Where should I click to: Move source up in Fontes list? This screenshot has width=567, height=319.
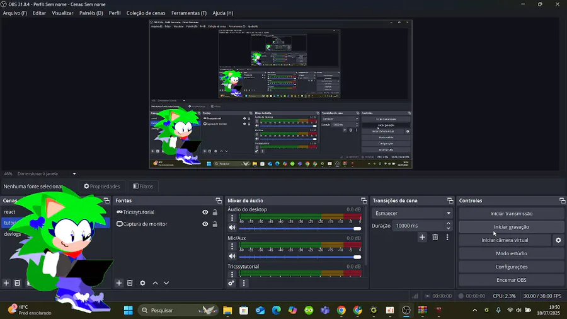coord(155,283)
